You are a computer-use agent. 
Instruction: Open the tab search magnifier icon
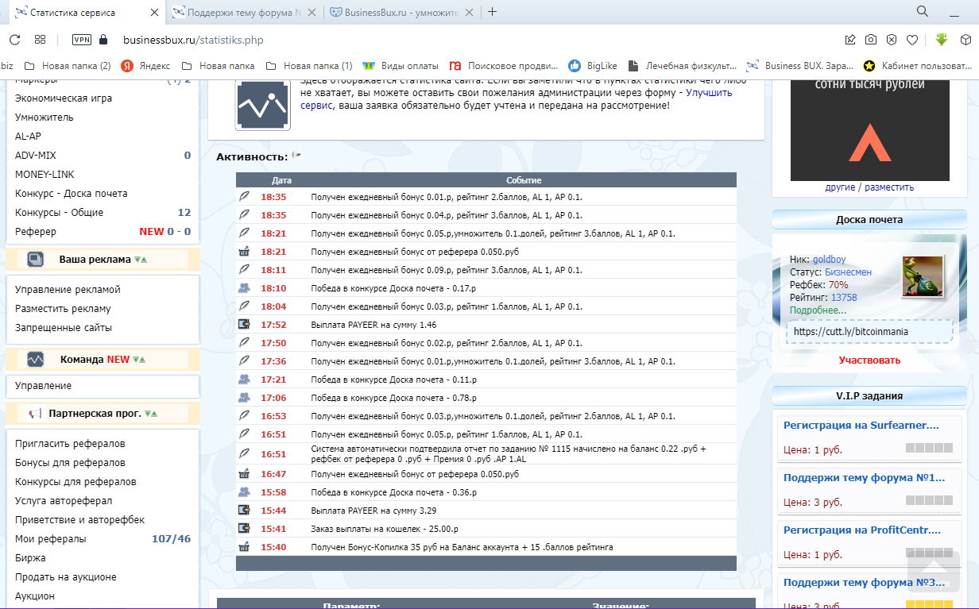pos(923,11)
